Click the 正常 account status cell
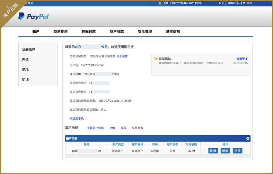This screenshot has height=174, width=273. (x=172, y=151)
